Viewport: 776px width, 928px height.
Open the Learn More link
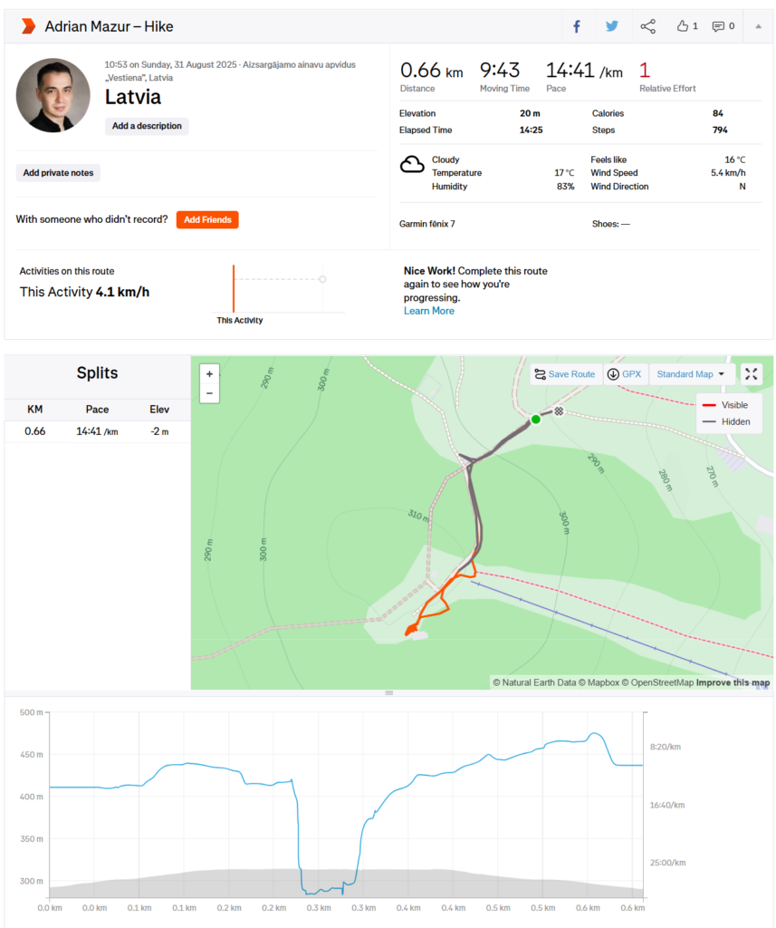click(429, 311)
